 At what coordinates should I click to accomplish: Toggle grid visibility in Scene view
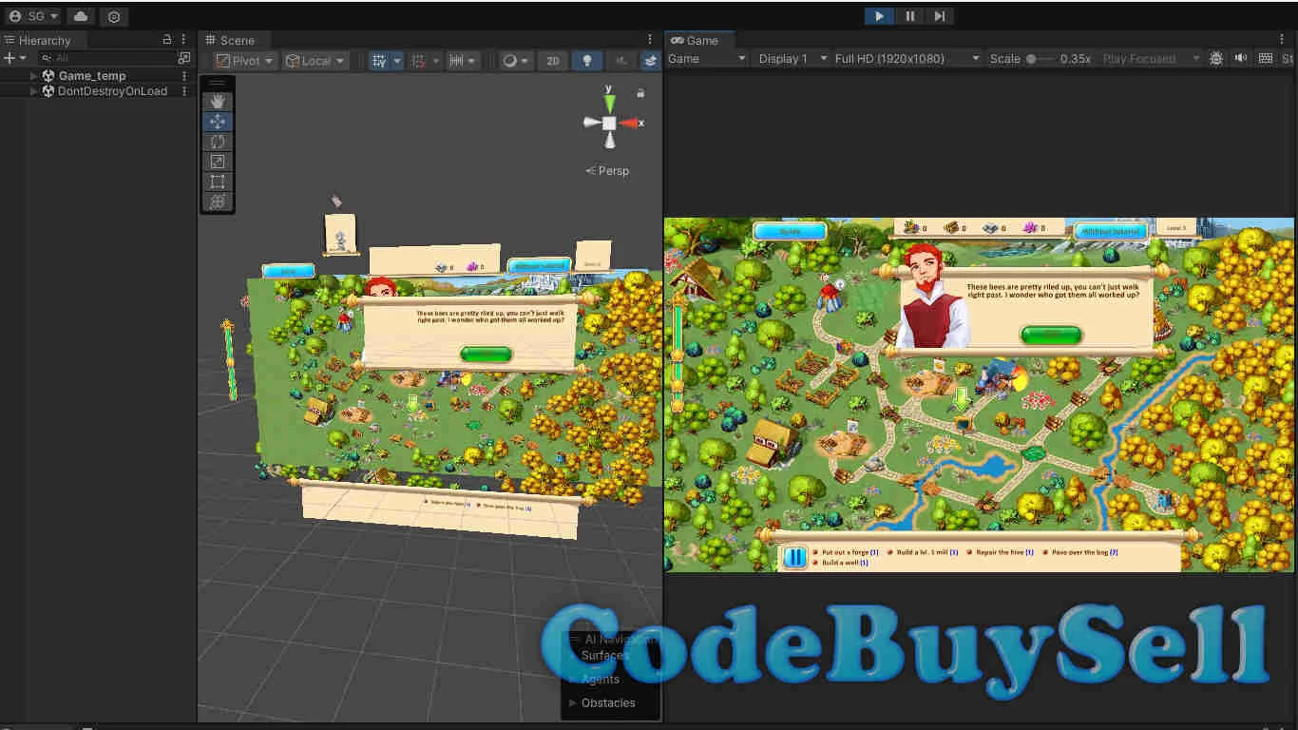point(378,60)
